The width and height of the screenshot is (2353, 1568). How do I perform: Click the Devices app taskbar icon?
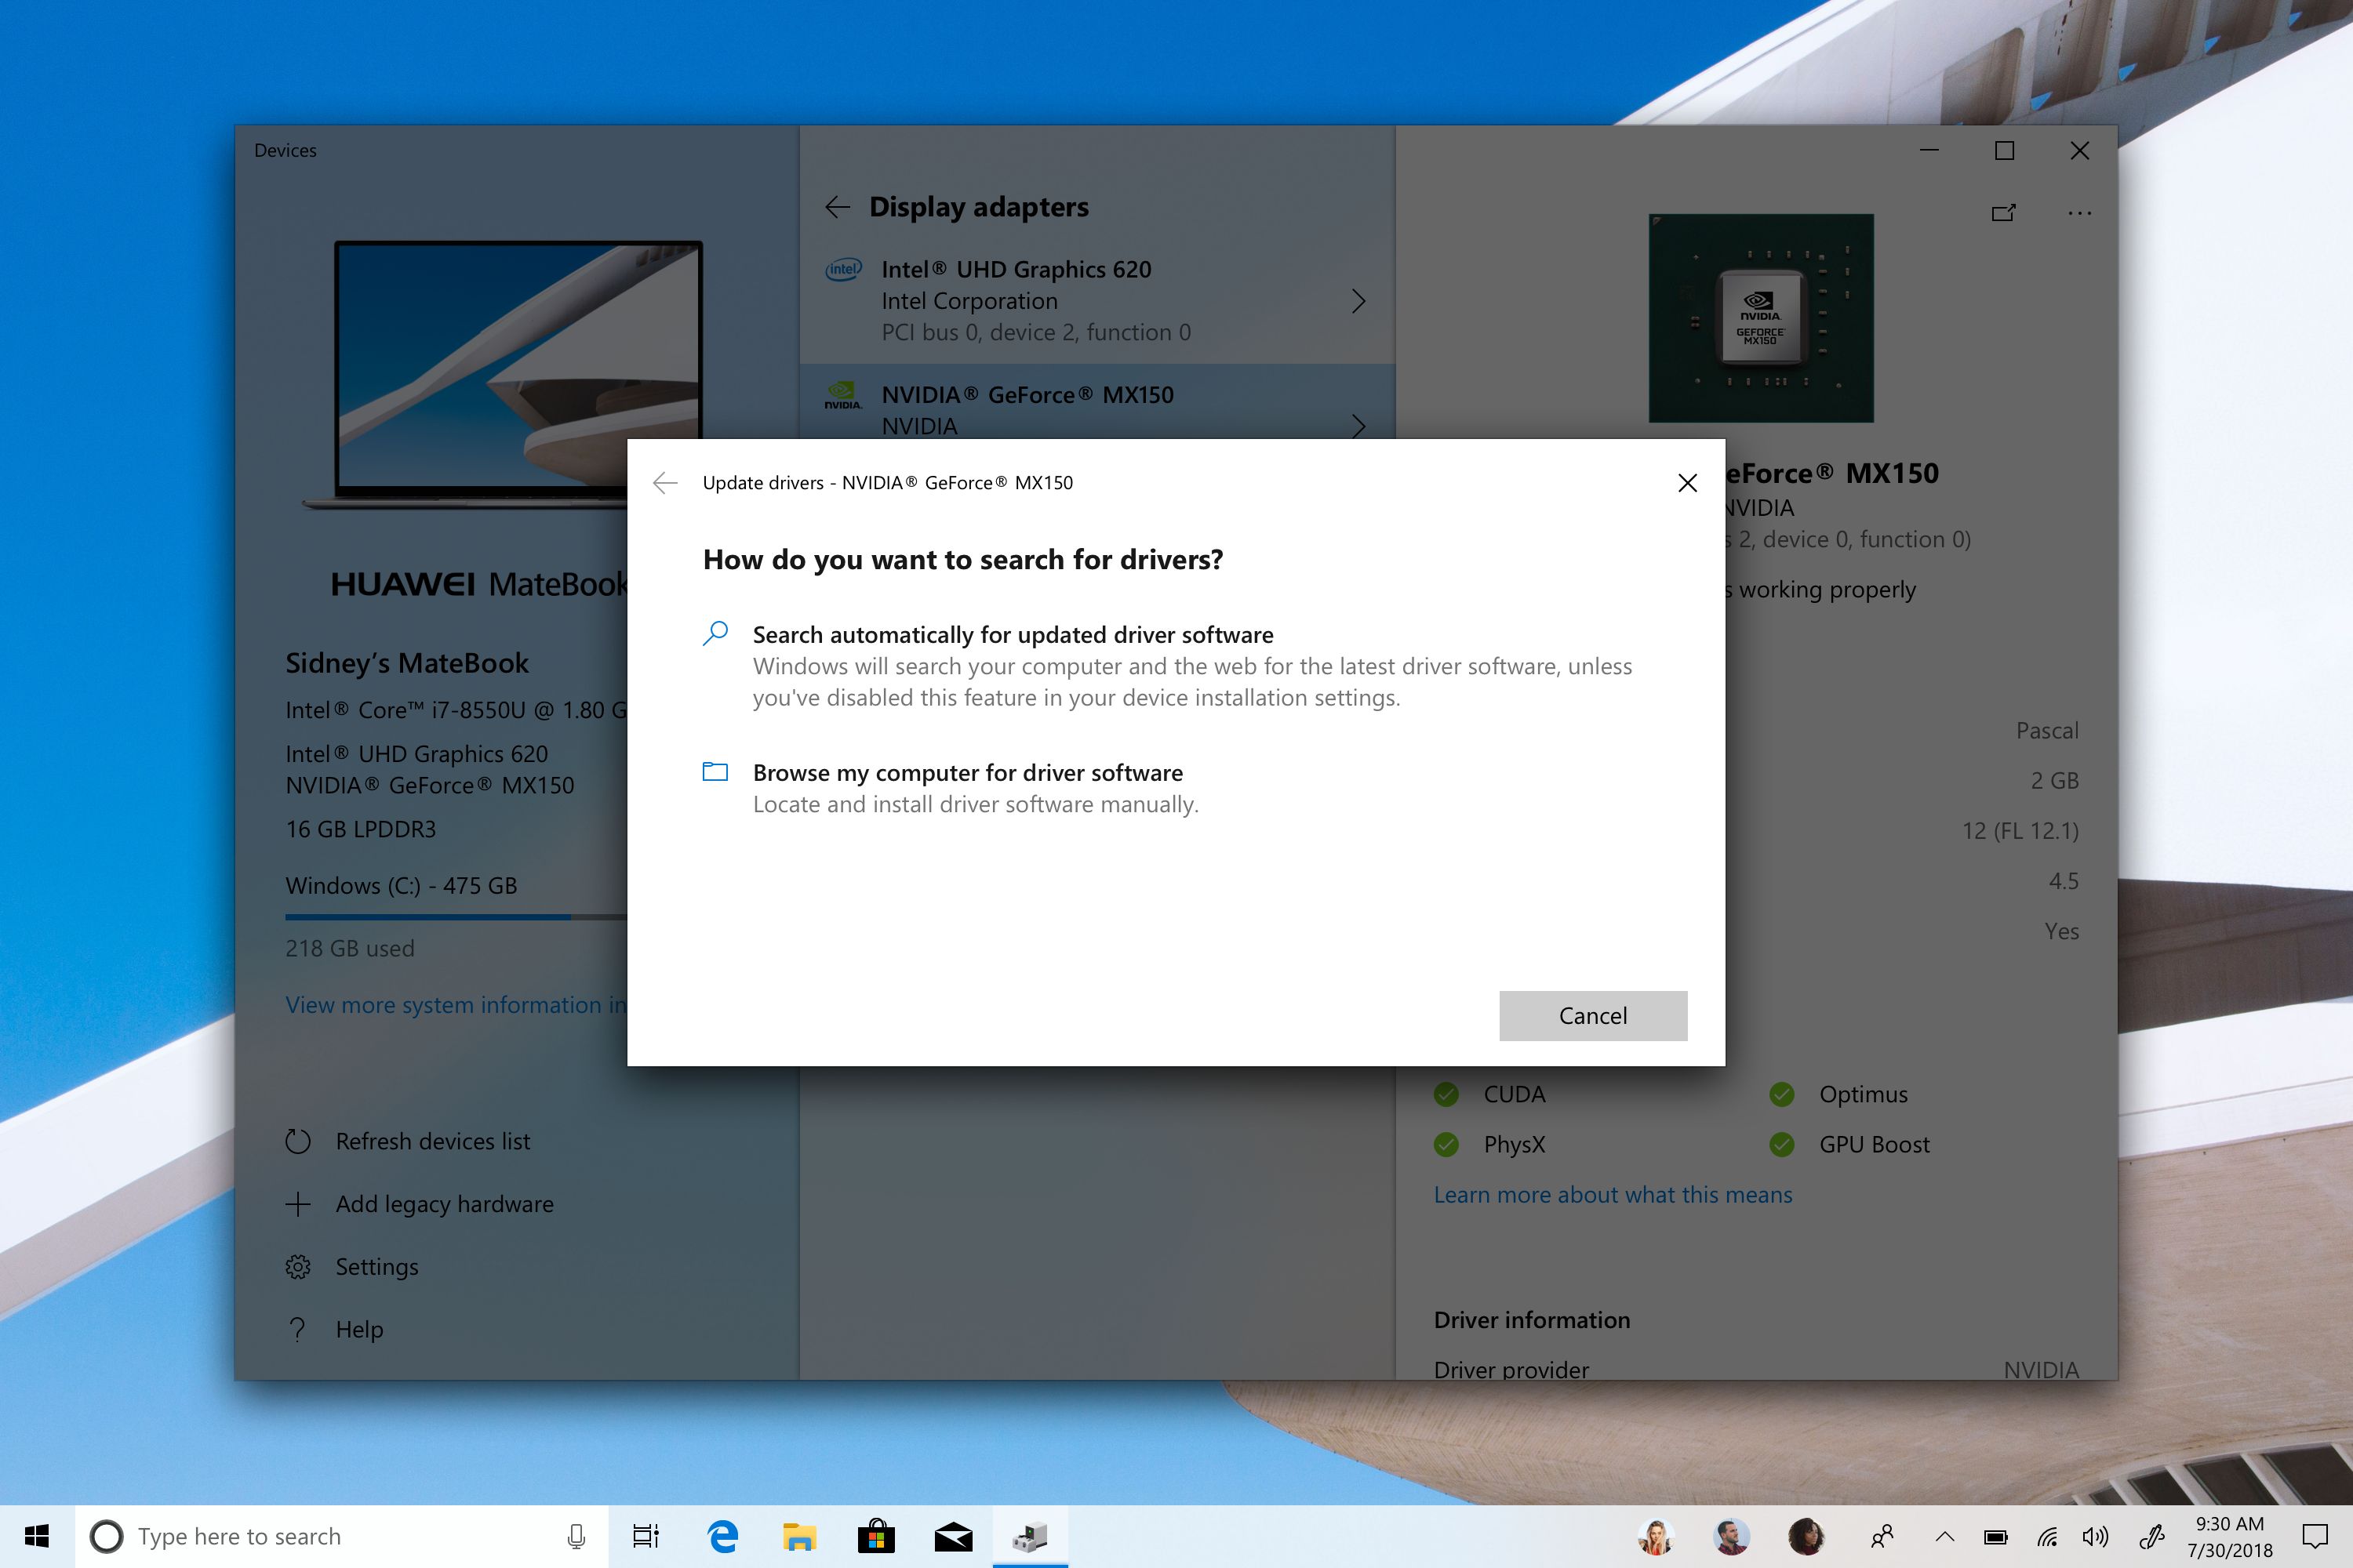(x=1031, y=1536)
